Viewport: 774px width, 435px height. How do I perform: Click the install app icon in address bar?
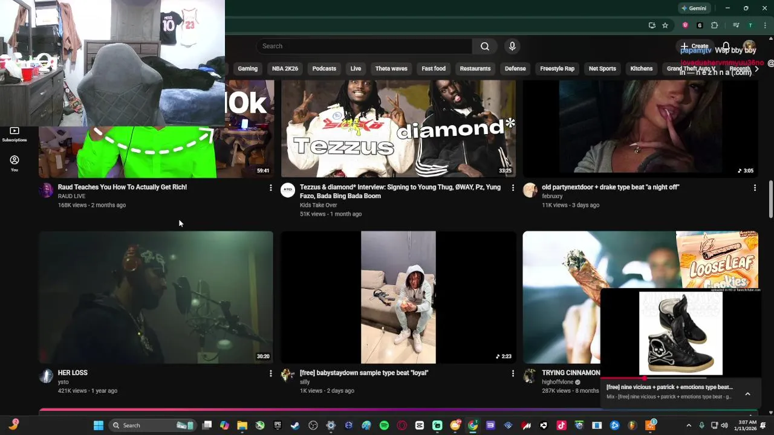click(652, 25)
